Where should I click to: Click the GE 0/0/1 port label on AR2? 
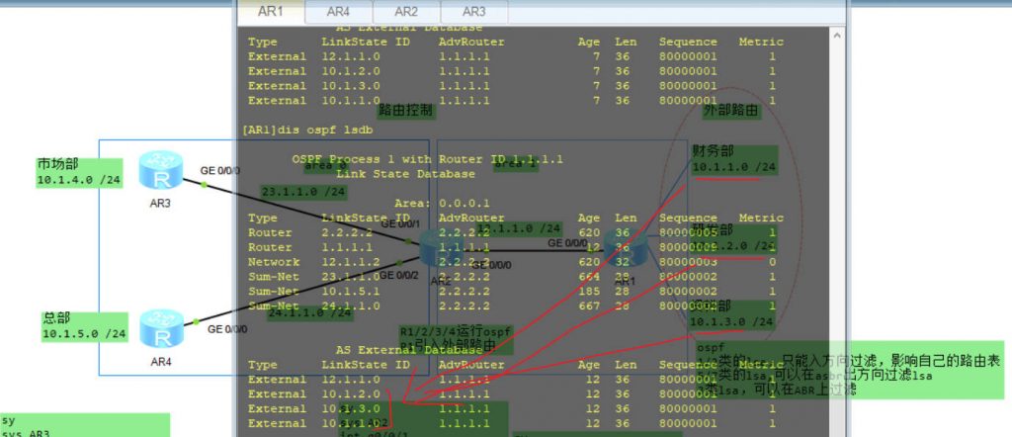click(x=400, y=224)
